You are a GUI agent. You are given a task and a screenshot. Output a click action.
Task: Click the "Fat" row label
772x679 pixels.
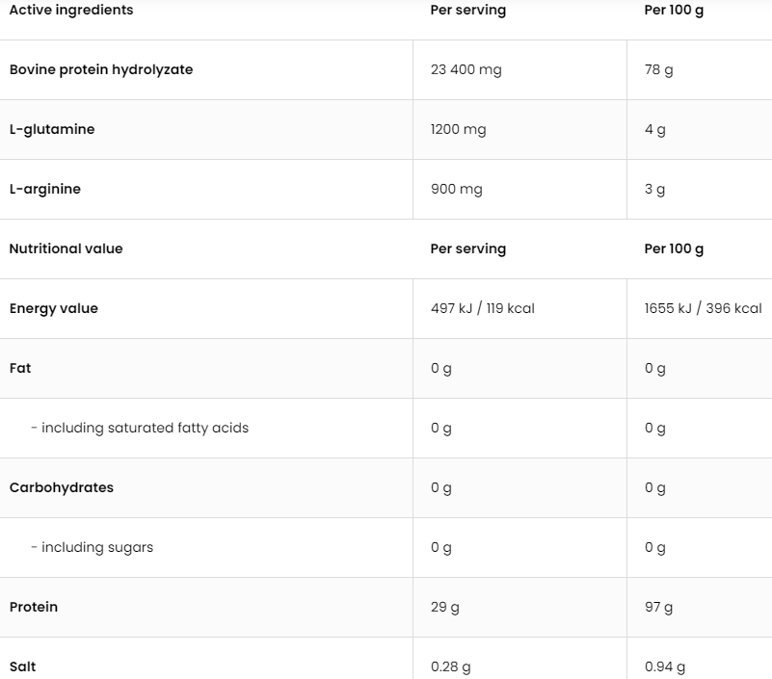coord(20,368)
